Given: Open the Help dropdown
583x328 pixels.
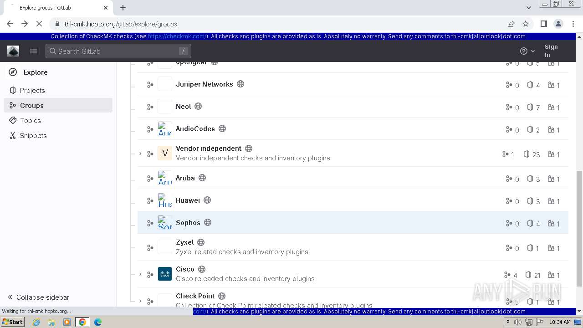Looking at the screenshot, I should click(527, 51).
